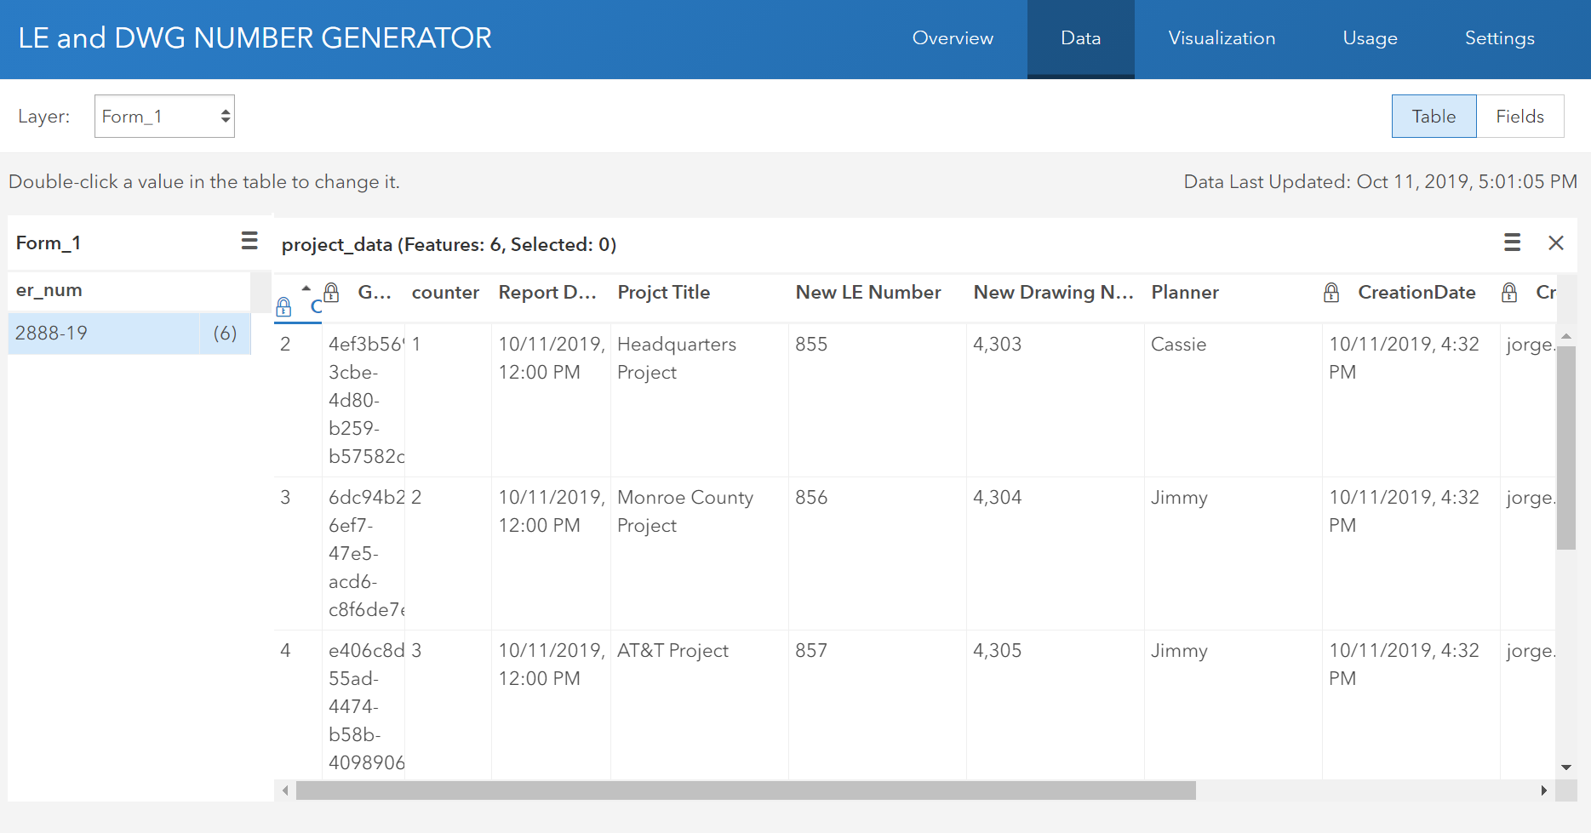Click the vertical scrollbar thumb
Viewport: 1591px width, 833px height.
(1565, 447)
